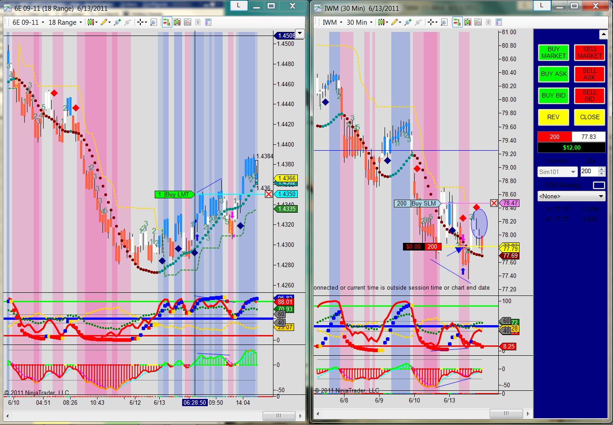The height and width of the screenshot is (425, 613).
Task: Toggle the L link button on 6E title bar
Action: point(238,5)
